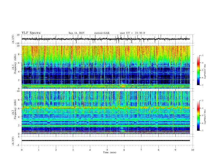Click inside the ch.1 spectrogram panel
The height and width of the screenshot is (168, 217).
click(x=106, y=67)
